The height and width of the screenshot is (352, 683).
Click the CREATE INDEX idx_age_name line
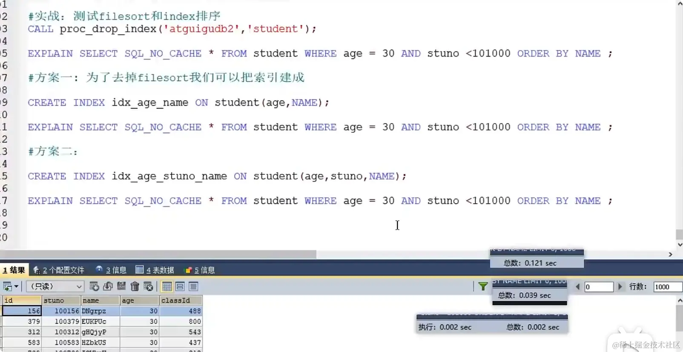pyautogui.click(x=178, y=102)
